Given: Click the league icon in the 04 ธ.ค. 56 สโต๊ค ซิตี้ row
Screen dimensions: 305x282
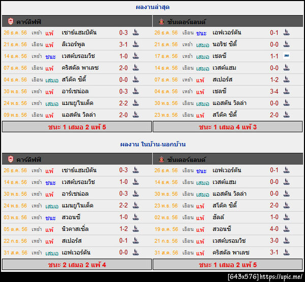Looking at the screenshot, I should 136,79.
